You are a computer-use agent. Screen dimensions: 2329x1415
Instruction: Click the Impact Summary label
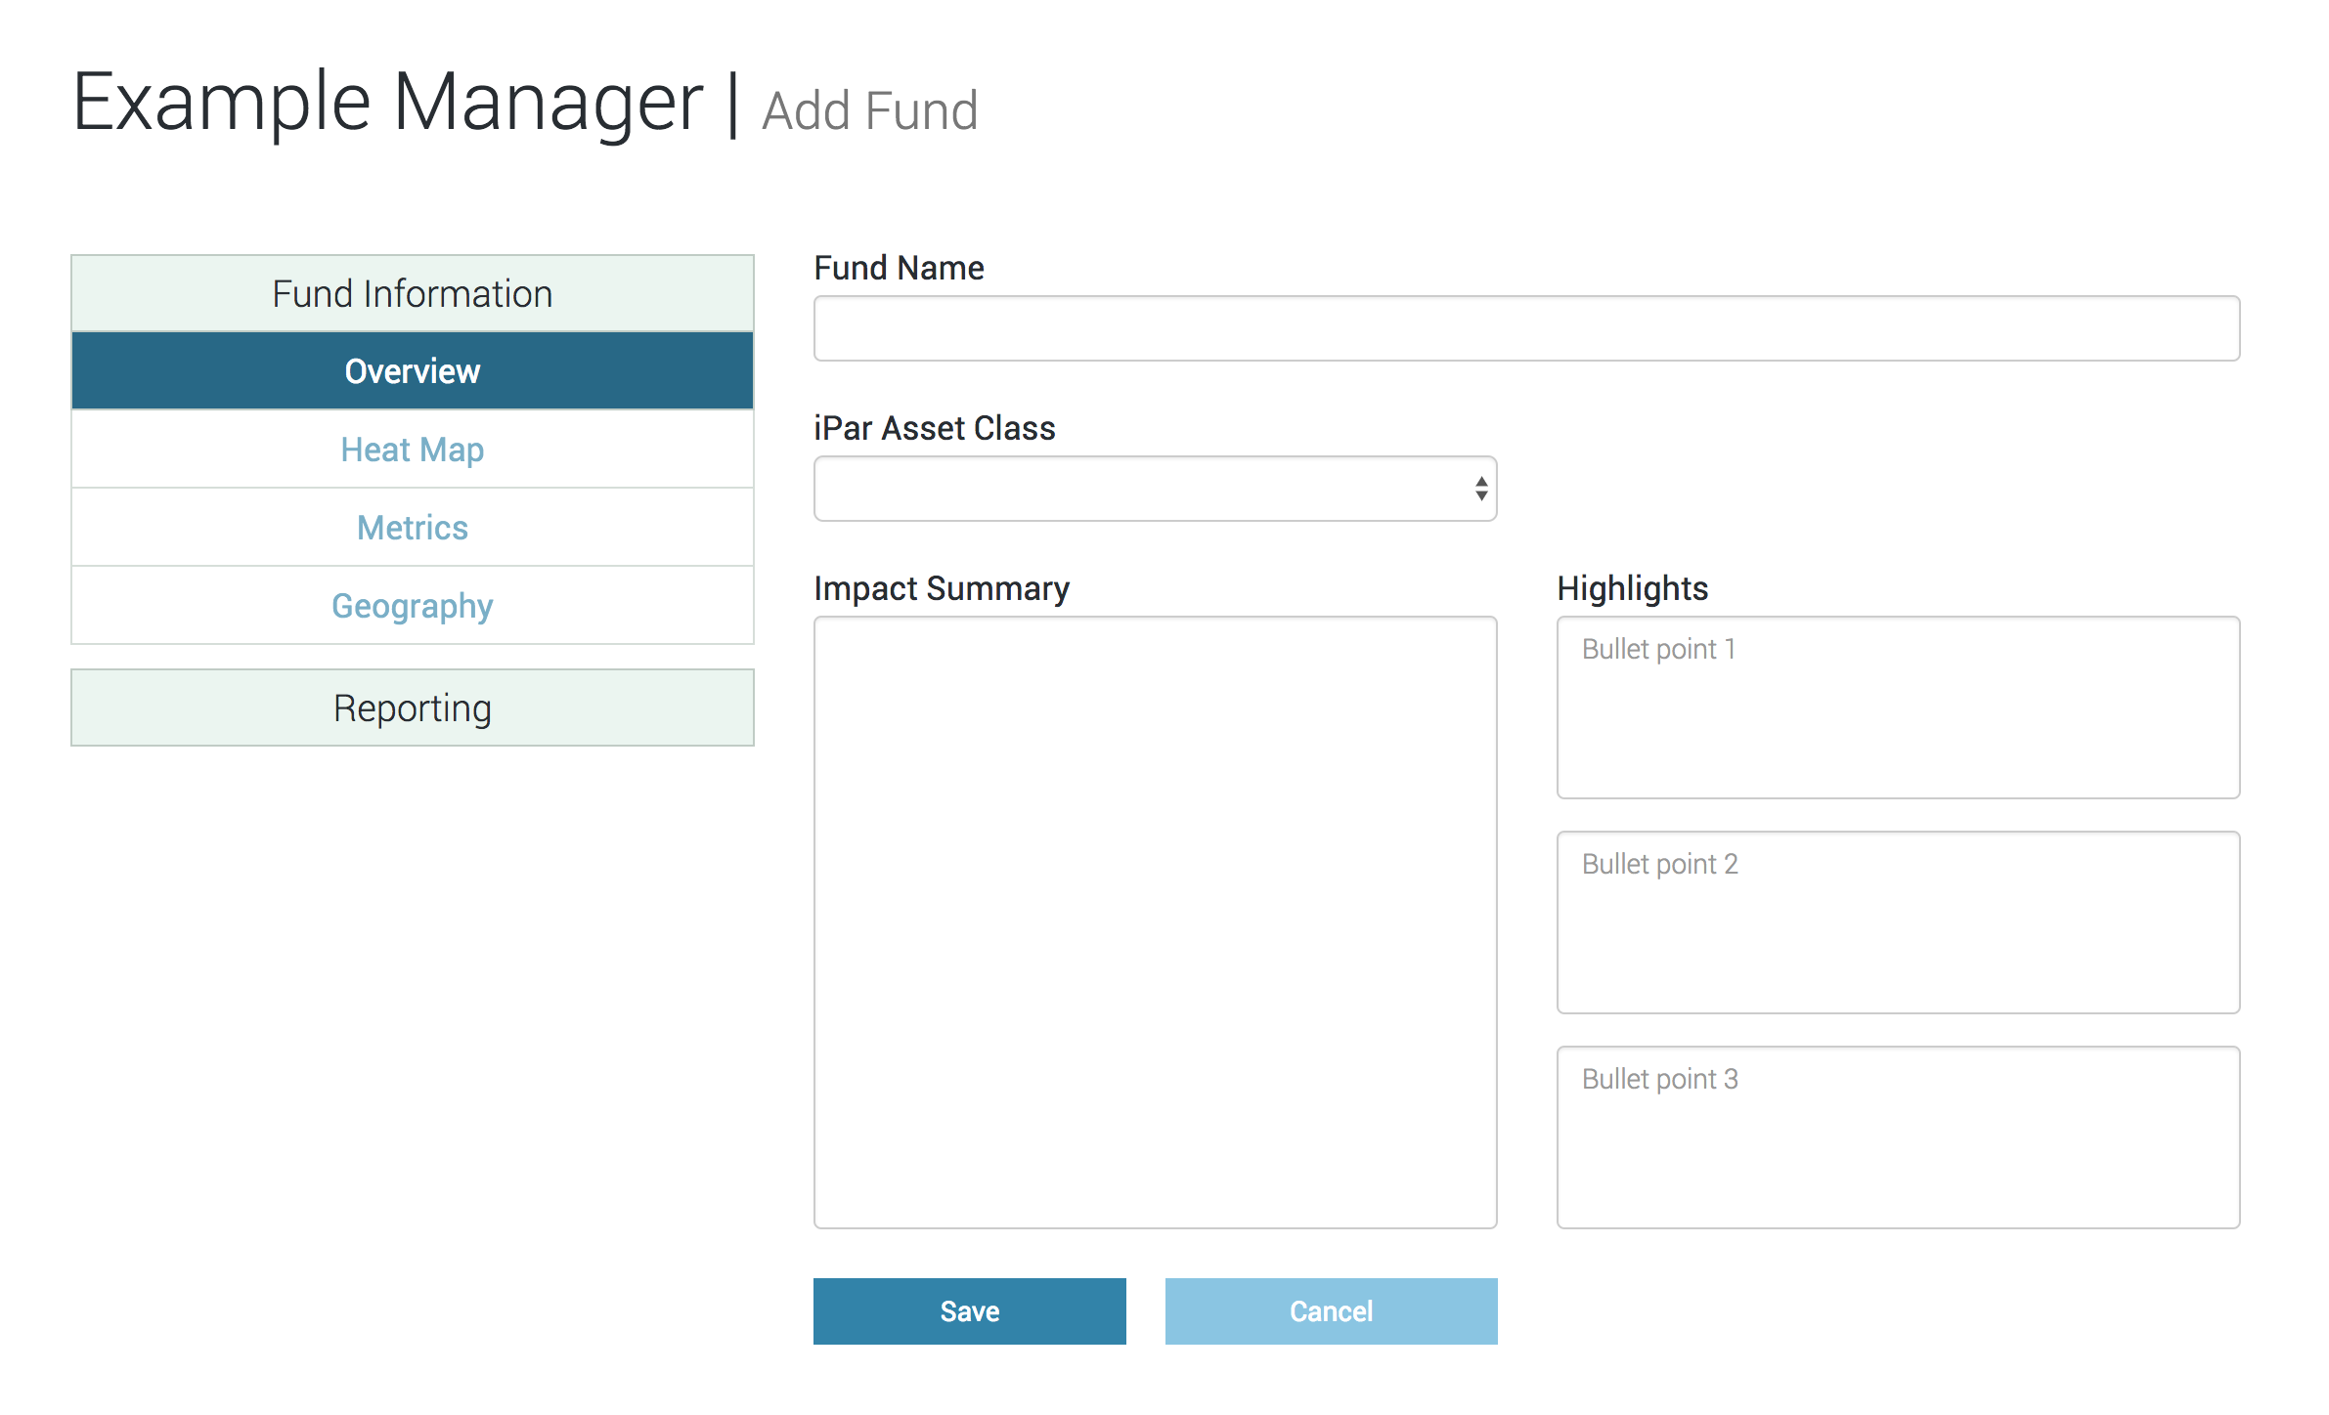tap(941, 588)
